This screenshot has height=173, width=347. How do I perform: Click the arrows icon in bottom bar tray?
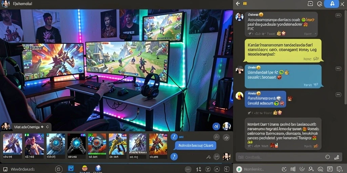[199, 169]
